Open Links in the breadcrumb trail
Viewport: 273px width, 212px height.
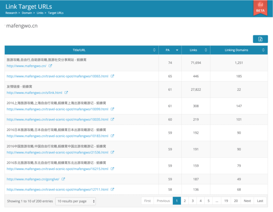coord(40,13)
